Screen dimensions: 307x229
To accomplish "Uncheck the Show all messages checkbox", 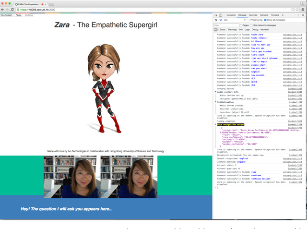I will [266, 20].
